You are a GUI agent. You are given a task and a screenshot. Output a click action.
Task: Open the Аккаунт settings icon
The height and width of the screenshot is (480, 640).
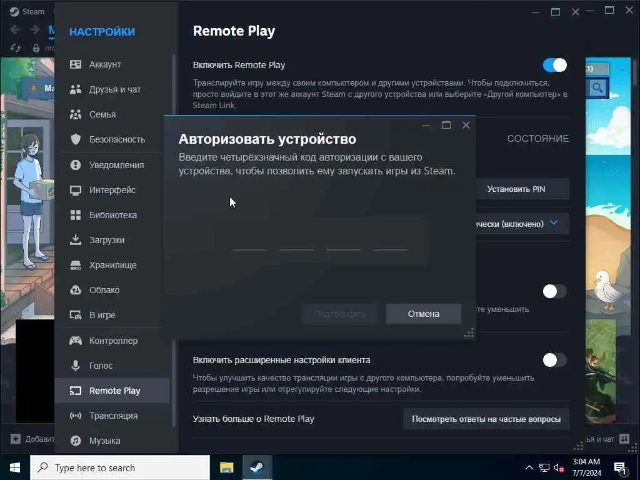coord(76,64)
